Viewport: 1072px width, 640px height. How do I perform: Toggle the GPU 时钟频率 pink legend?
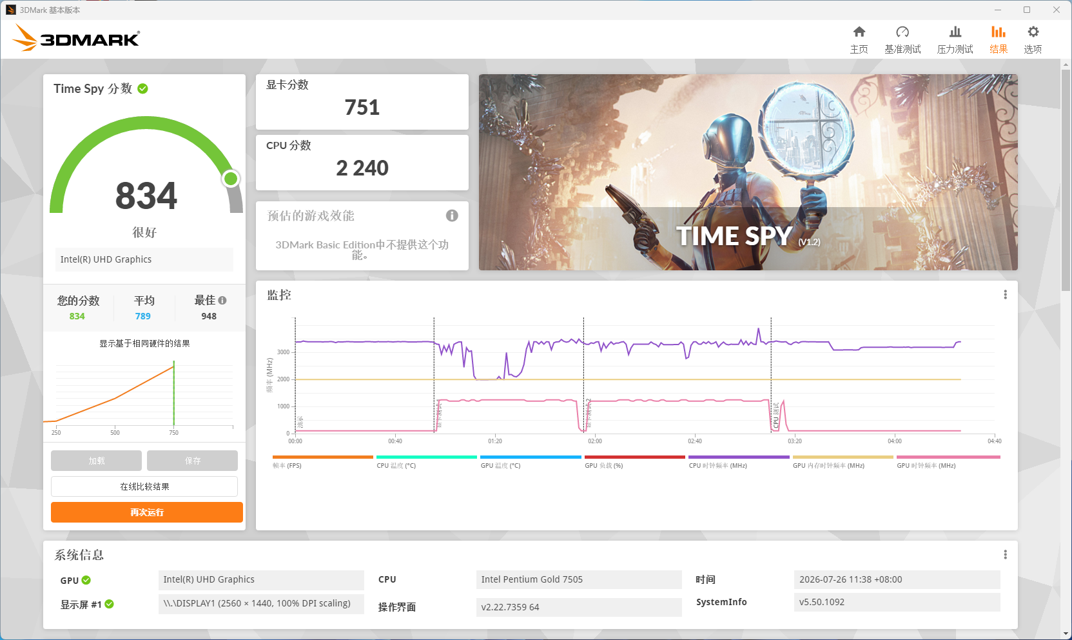(x=948, y=462)
